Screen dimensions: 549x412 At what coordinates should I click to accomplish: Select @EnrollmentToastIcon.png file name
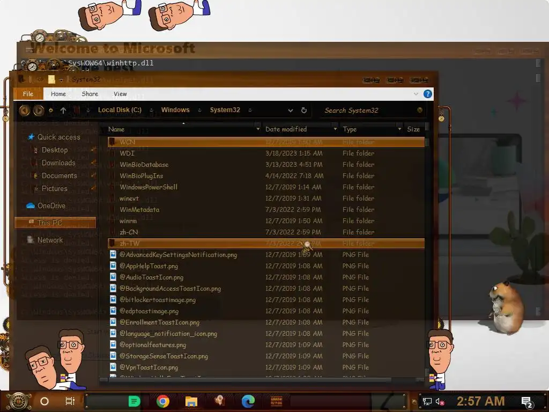tap(159, 322)
